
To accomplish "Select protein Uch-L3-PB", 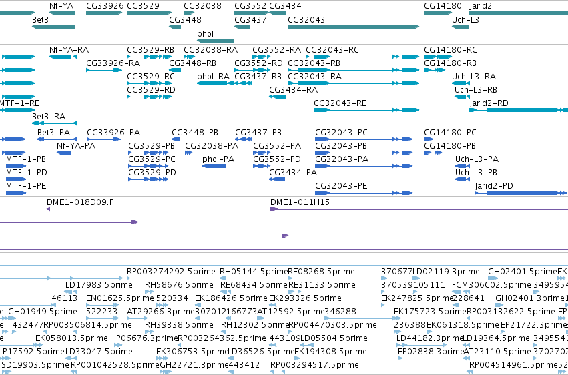I will tap(476, 173).
